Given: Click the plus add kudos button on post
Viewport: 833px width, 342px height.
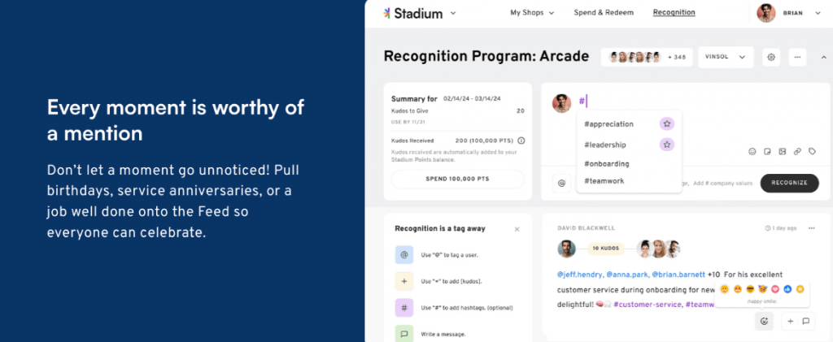Looking at the screenshot, I should point(791,322).
